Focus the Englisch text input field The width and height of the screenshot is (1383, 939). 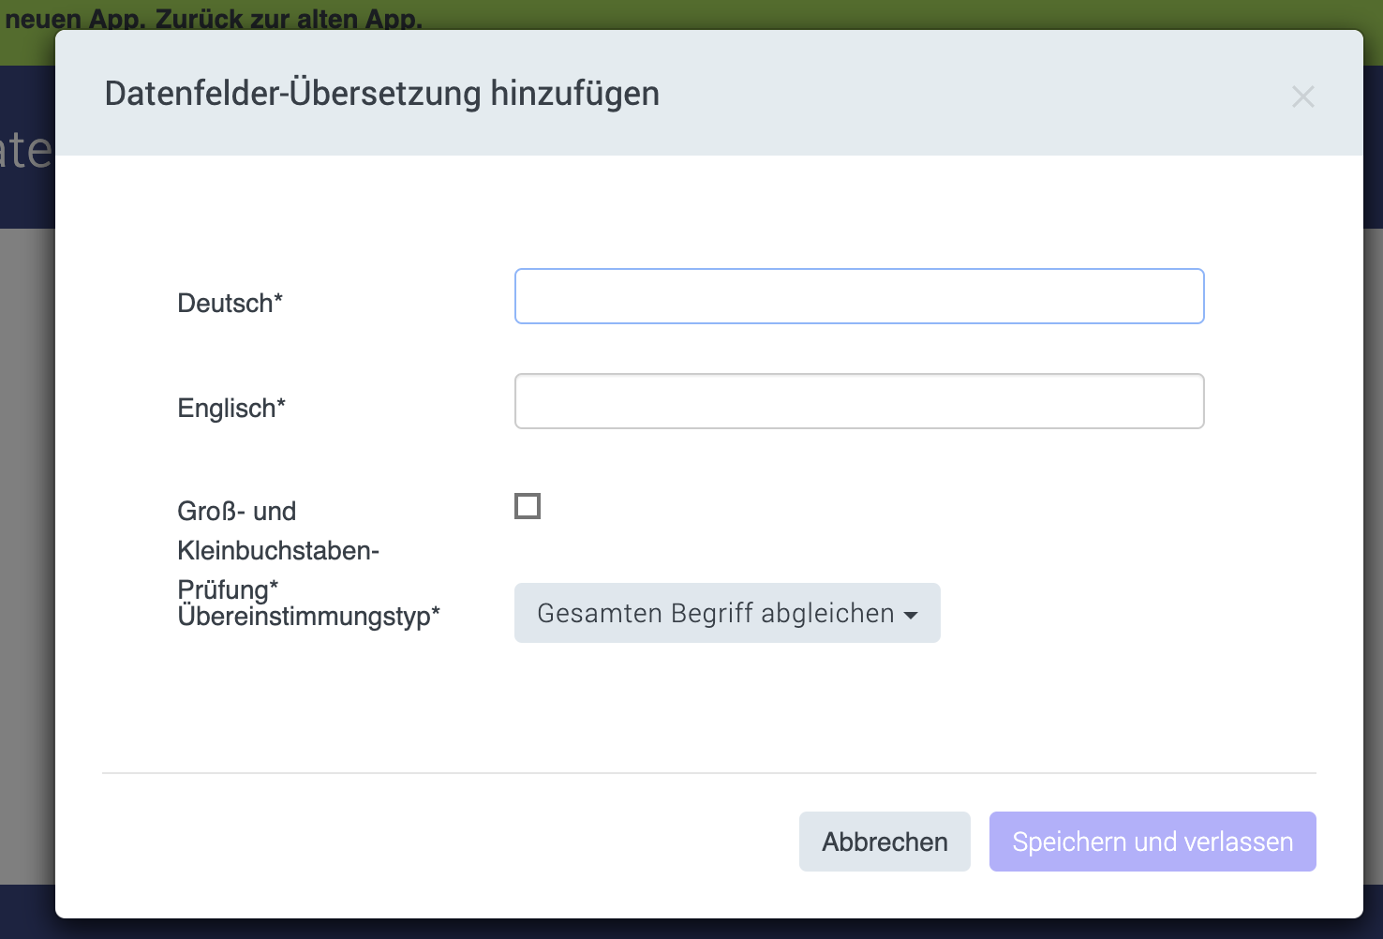pos(858,401)
